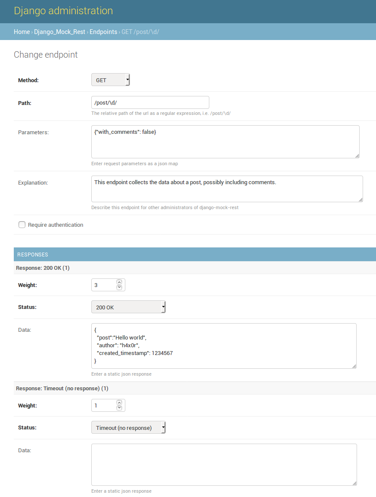This screenshot has width=376, height=497.
Task: Click the Path help text about regular expression
Action: click(161, 113)
